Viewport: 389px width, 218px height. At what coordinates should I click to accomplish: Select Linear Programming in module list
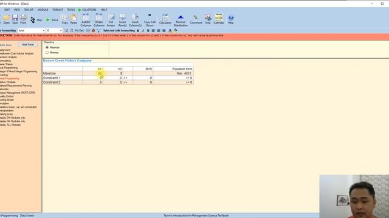click(10, 78)
